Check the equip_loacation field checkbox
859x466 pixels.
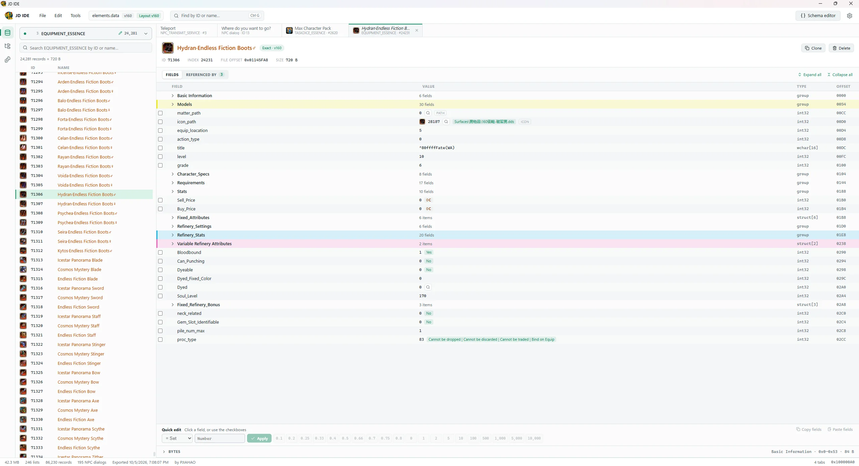pyautogui.click(x=160, y=131)
